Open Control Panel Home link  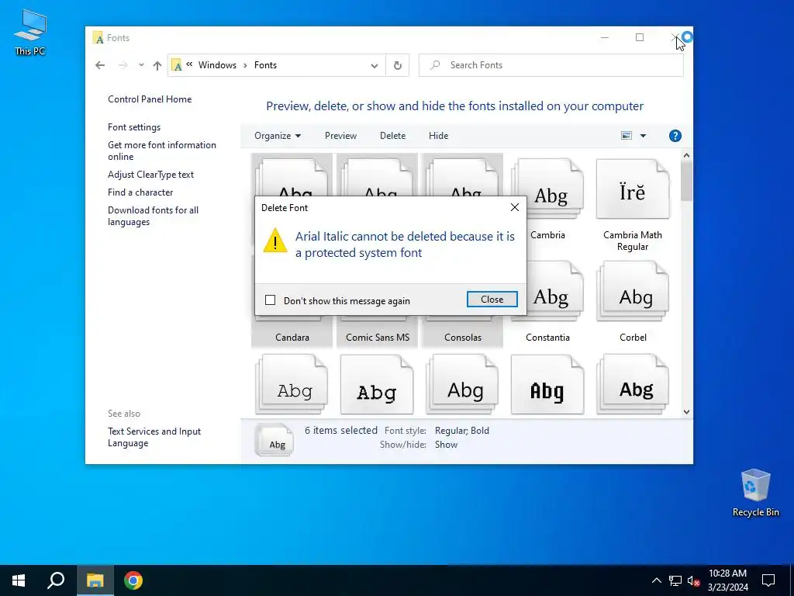point(150,99)
